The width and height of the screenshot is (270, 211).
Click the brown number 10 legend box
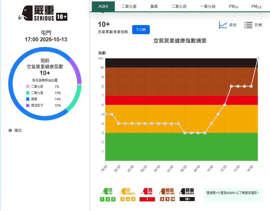[173, 199]
